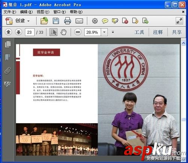Click the 奖学金申请 heading box
This screenshot has width=188, height=163.
click(47, 52)
